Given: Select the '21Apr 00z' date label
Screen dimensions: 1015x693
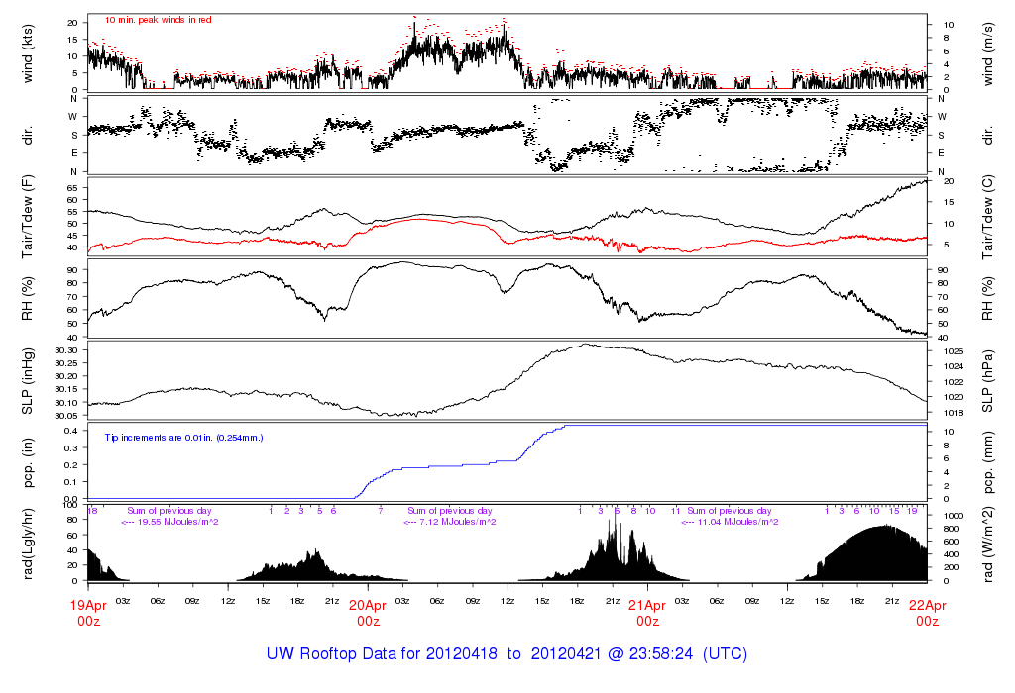Looking at the screenshot, I should click(648, 613).
